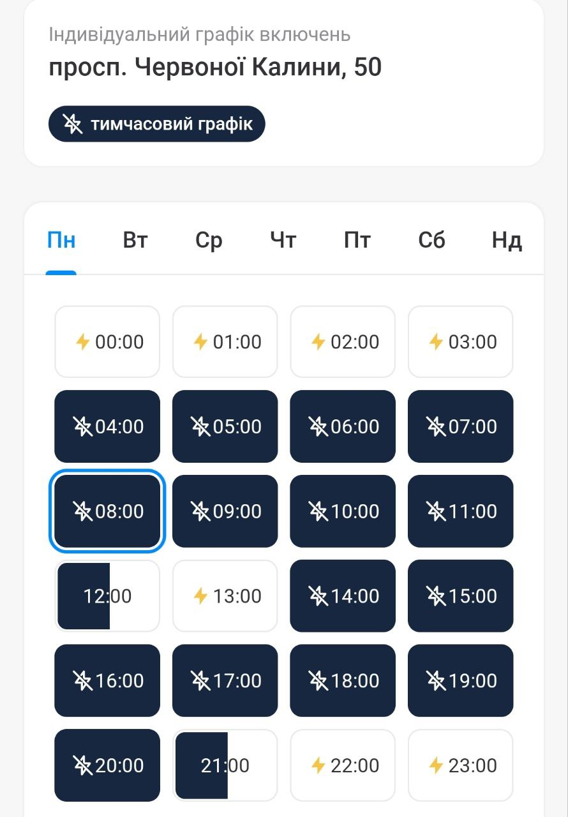Open the Ср day tab
568x817 pixels.
click(x=209, y=241)
